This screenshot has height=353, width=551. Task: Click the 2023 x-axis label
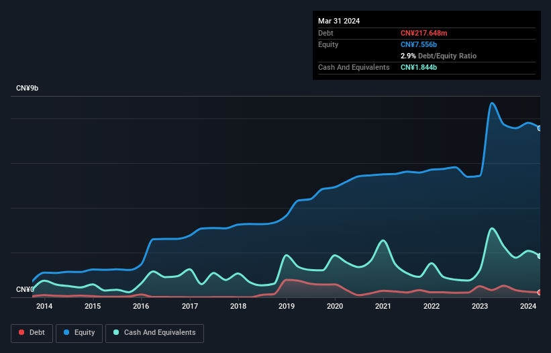[x=480, y=306]
